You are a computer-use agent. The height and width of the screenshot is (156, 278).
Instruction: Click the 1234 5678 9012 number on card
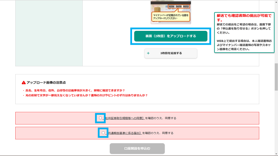(x=179, y=6)
